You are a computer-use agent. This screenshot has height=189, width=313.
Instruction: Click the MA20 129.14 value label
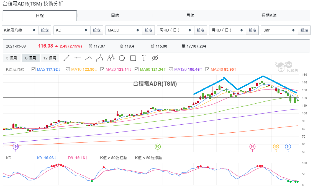tap(118, 69)
